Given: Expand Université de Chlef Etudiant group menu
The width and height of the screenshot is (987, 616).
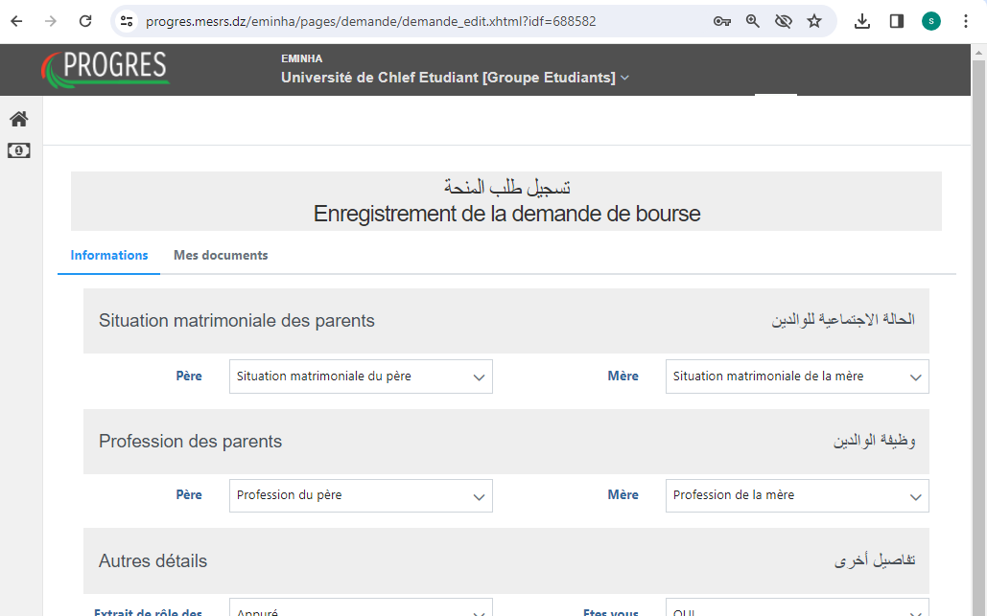Looking at the screenshot, I should pyautogui.click(x=455, y=78).
